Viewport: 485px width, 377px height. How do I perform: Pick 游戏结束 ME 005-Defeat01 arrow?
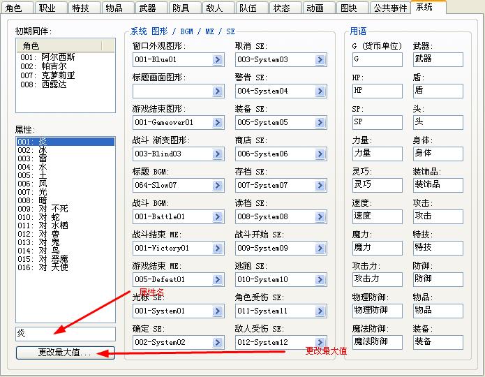coord(218,279)
